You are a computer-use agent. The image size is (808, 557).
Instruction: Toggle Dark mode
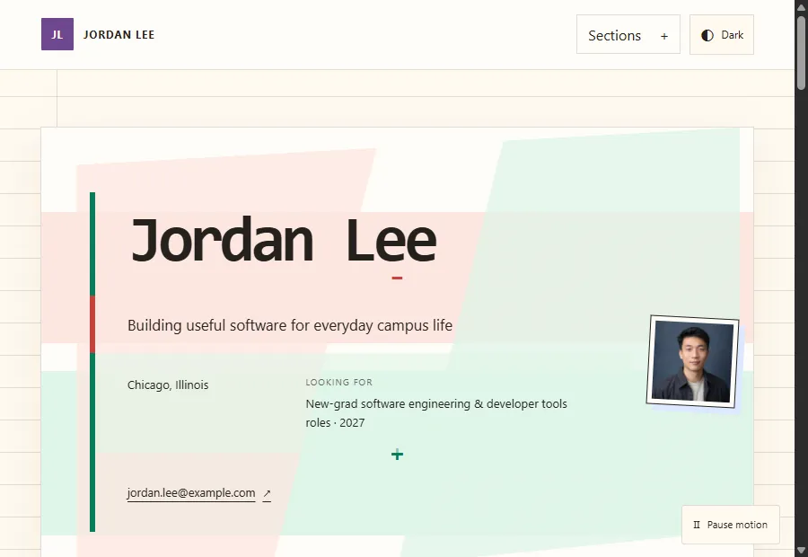pyautogui.click(x=722, y=34)
